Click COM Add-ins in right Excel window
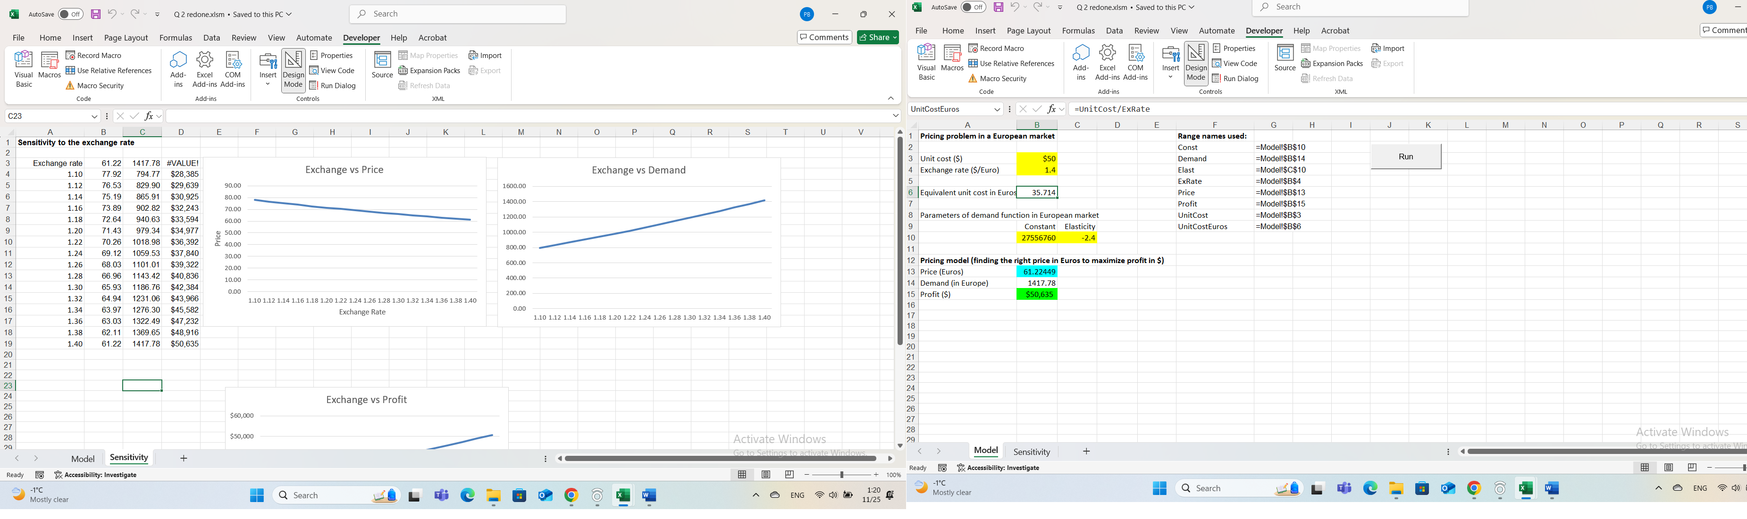Screen dimensions: 1747x519 1135,62
